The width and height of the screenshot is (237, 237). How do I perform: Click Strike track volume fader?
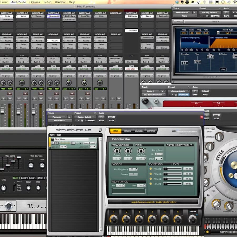point(2,110)
